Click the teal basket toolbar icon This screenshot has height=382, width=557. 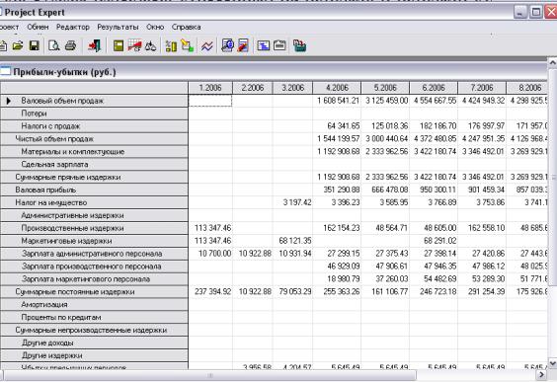pos(299,45)
